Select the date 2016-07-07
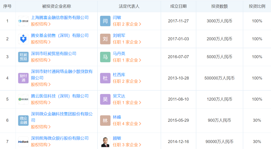The width and height of the screenshot is (271, 149). (178, 57)
